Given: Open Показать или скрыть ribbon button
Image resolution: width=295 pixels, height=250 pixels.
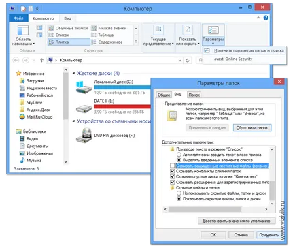Looking at the screenshot, I should click(x=188, y=35).
